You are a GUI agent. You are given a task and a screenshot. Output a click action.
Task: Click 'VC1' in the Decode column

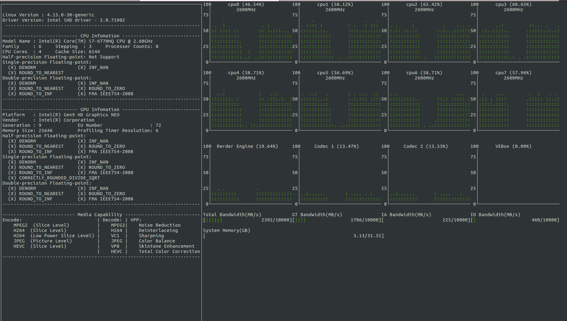[x=115, y=236]
